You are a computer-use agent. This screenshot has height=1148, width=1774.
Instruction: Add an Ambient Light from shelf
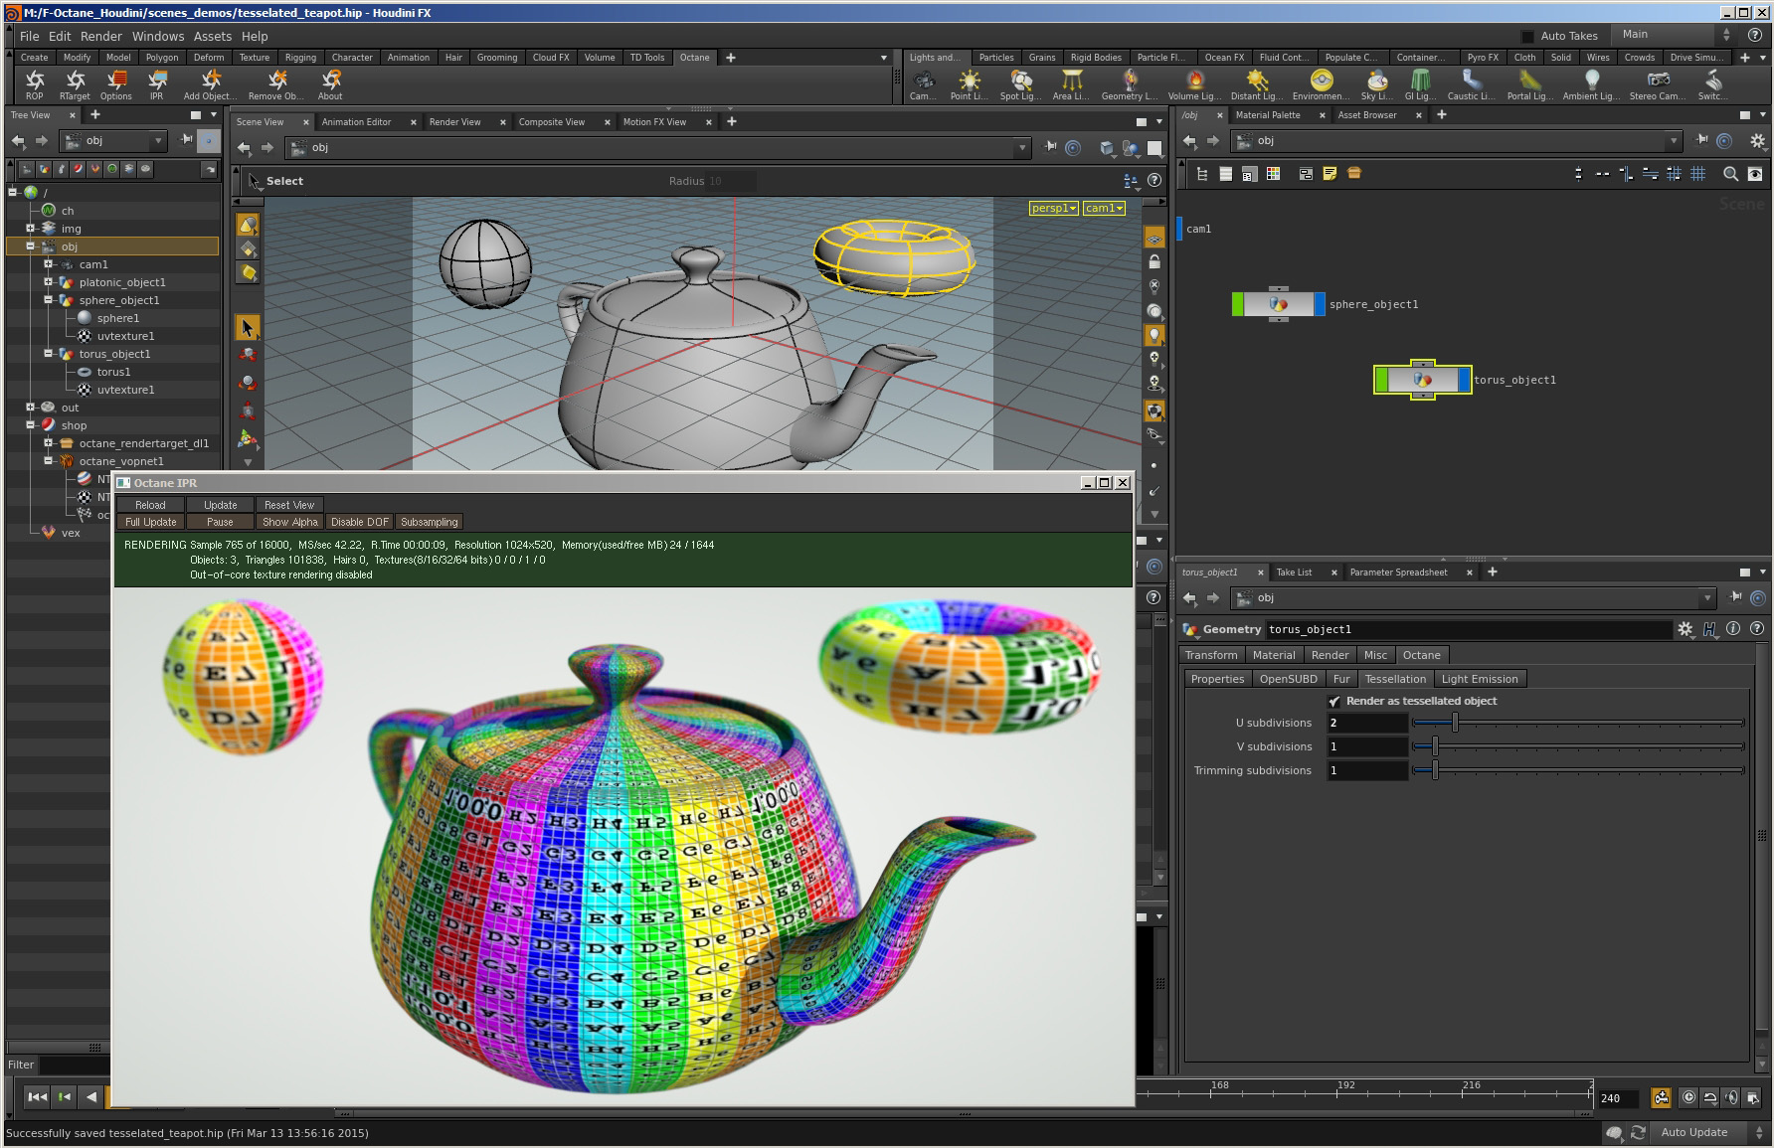click(x=1593, y=84)
